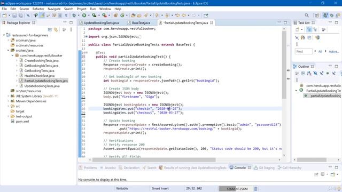This screenshot has height=192, width=342.
Task: Click the All filter link in Task List
Action: pyautogui.click(x=320, y=51)
